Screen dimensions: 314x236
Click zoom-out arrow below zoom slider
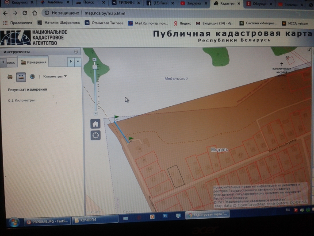[95, 113]
